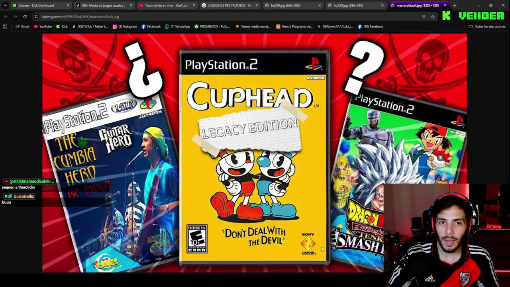Expand the Todos los marcadores folder
The height and width of the screenshot is (287, 510).
point(487,26)
